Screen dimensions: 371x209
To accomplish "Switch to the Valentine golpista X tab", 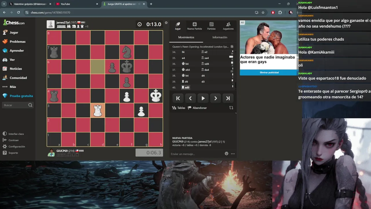I will tap(30, 4).
